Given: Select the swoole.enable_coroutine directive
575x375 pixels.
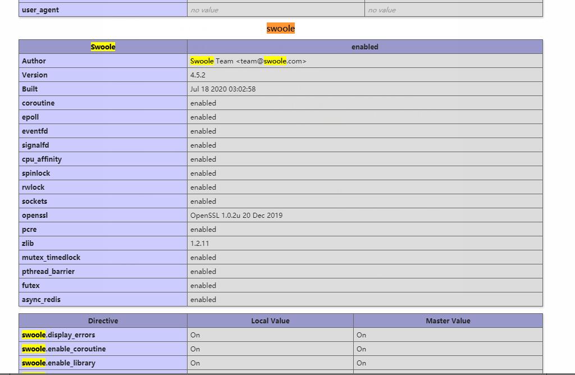Looking at the screenshot, I should (x=64, y=349).
